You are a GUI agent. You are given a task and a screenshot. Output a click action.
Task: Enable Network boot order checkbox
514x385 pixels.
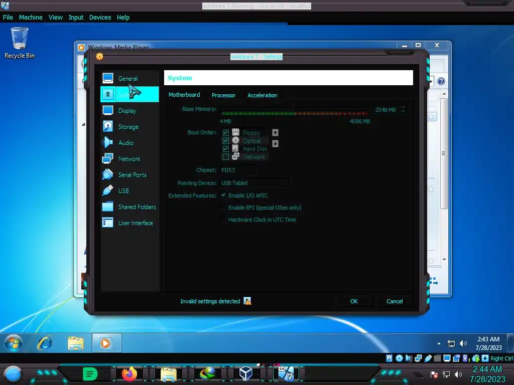225,157
